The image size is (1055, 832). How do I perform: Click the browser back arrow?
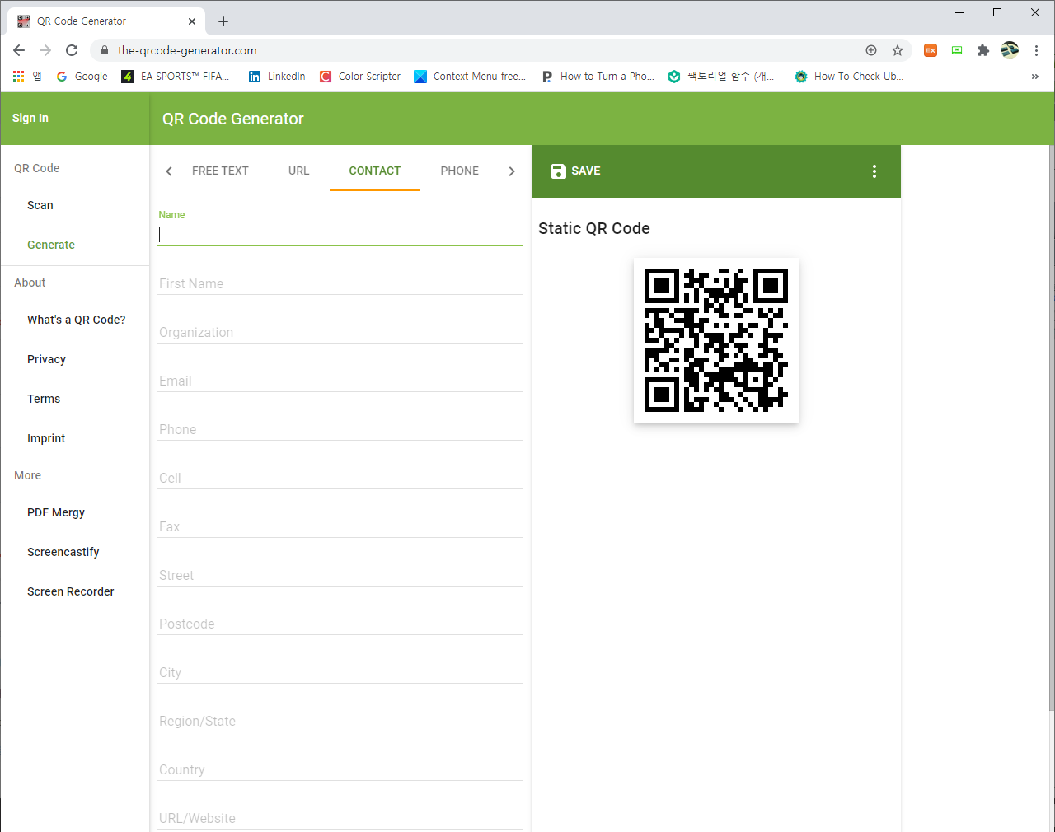(x=19, y=50)
